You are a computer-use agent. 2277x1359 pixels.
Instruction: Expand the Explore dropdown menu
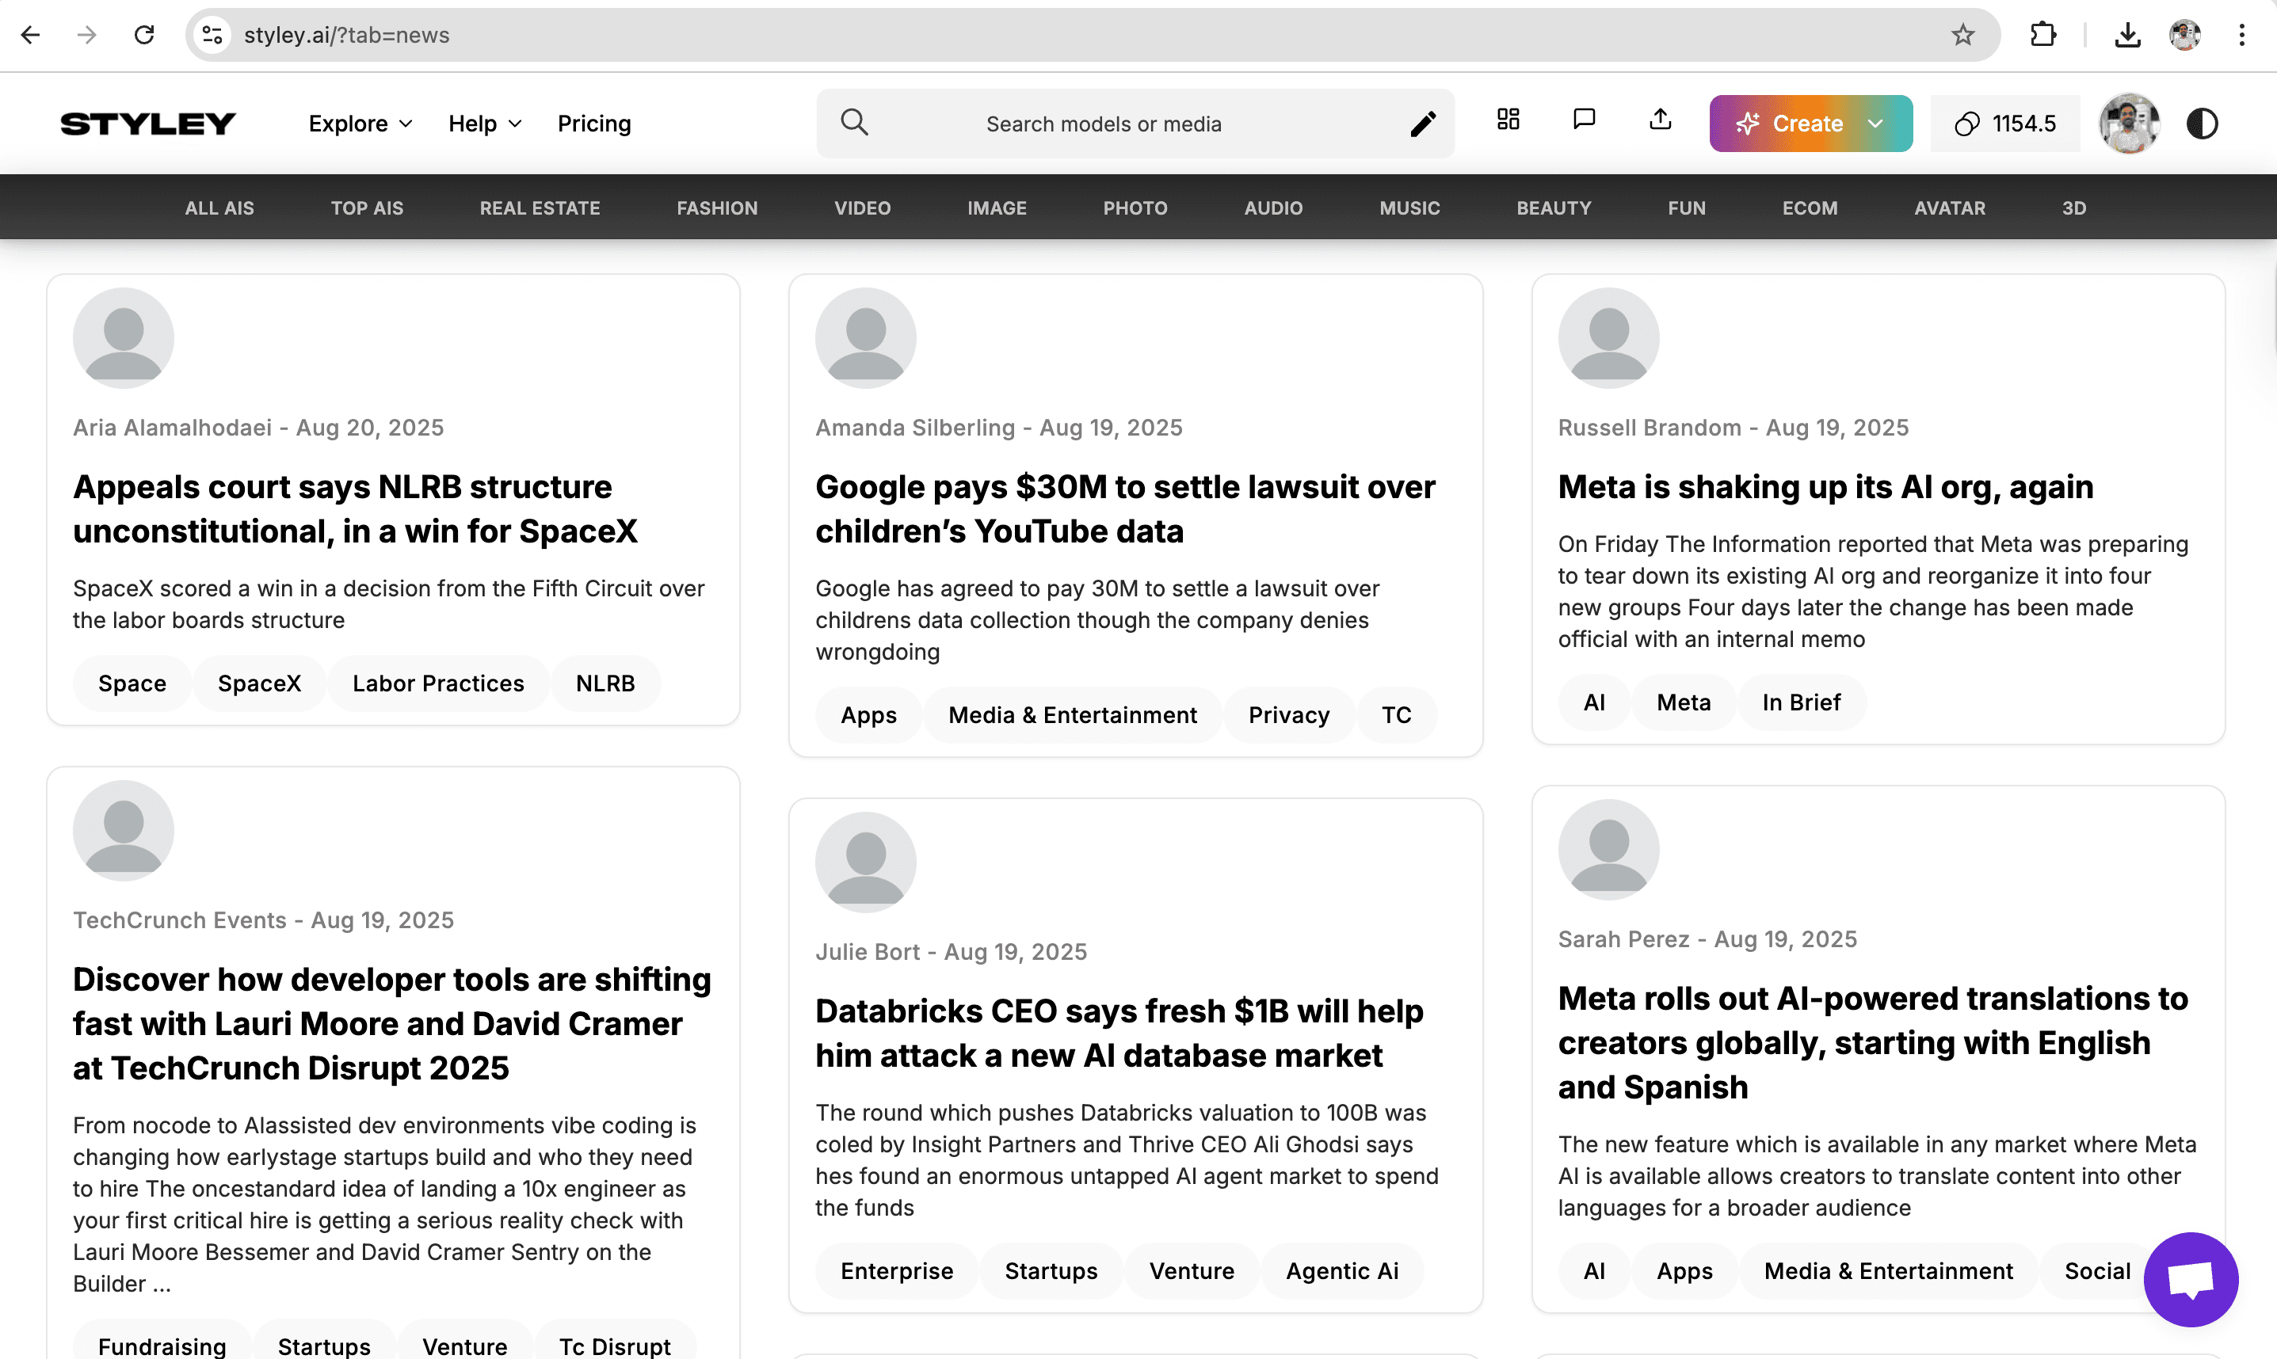[x=360, y=124]
